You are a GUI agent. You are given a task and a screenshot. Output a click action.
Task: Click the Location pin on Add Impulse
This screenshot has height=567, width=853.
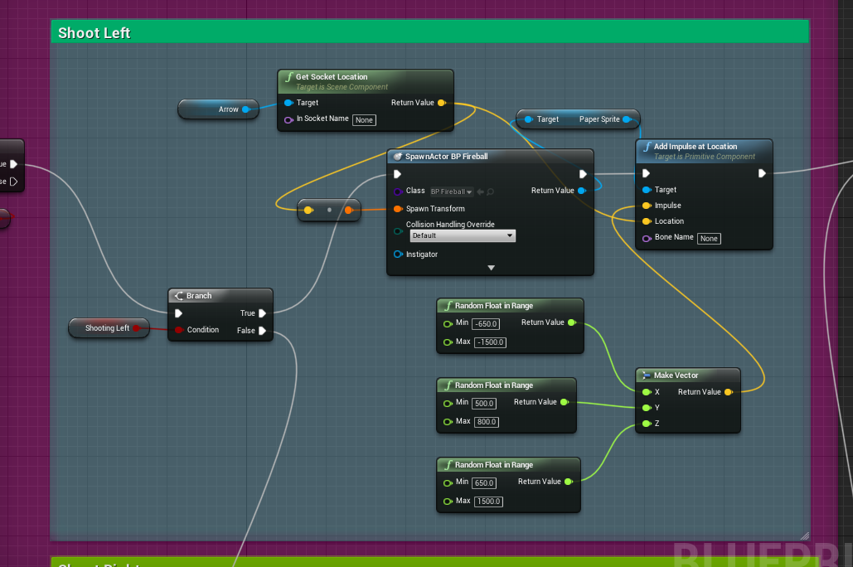647,221
